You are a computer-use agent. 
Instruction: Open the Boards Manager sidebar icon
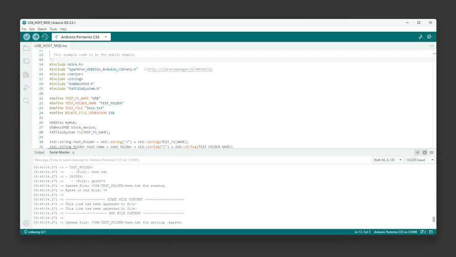pos(26,62)
